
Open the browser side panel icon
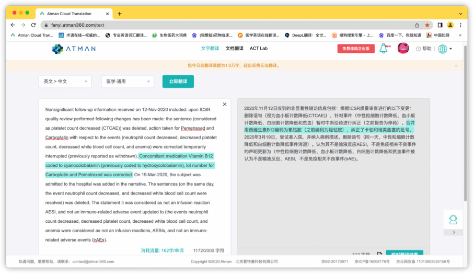click(x=440, y=25)
